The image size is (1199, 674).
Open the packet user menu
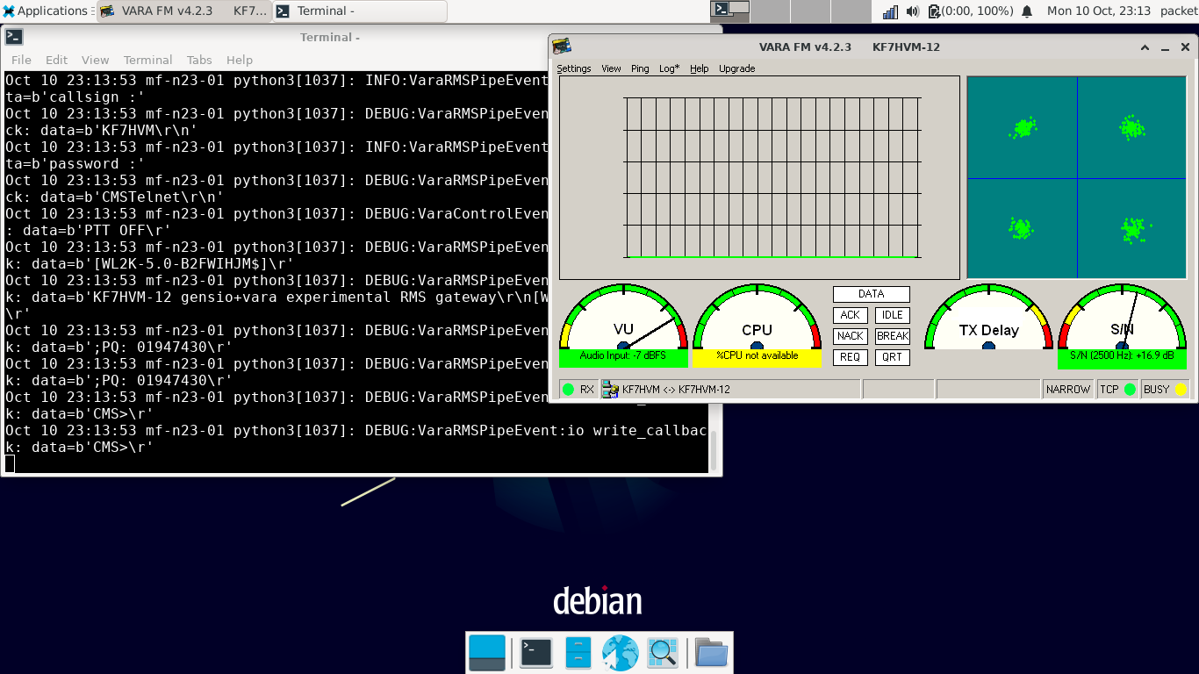pos(1178,11)
